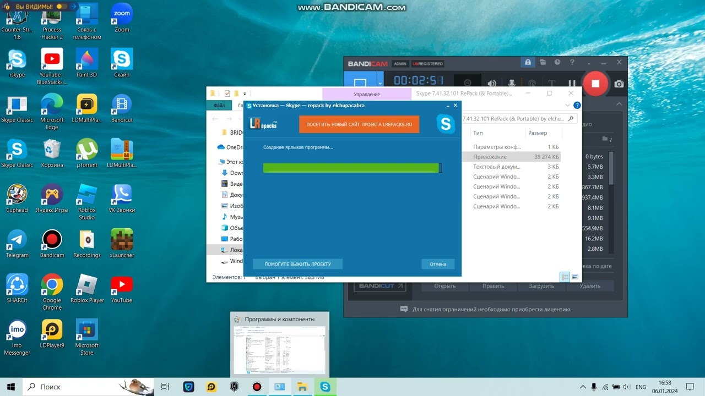Click Открыть button in Bandicam
Image resolution: width=705 pixels, height=396 pixels.
click(445, 286)
